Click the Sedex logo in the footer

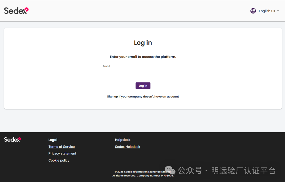[13, 139]
